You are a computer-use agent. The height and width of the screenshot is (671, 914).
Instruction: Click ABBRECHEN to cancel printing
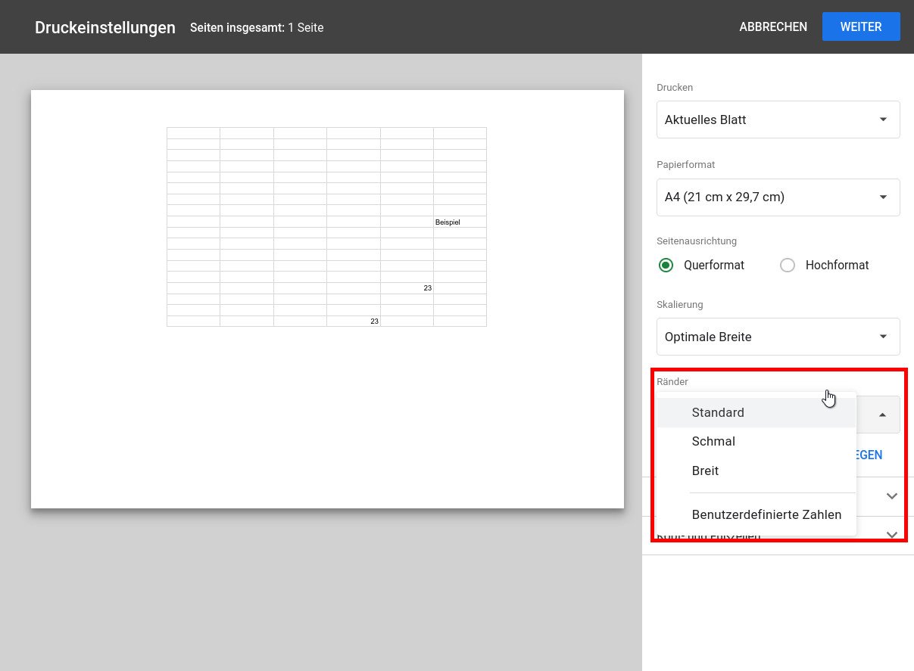(773, 26)
